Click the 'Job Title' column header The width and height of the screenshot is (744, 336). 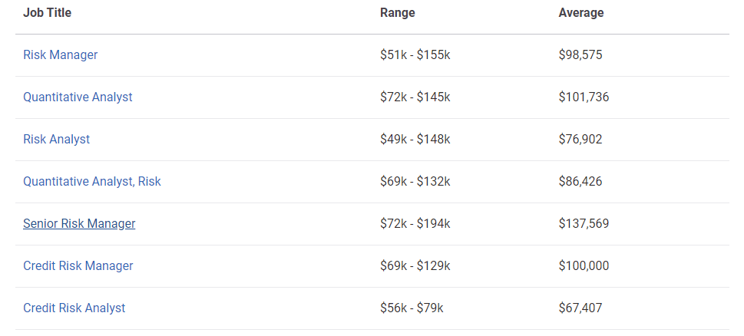pos(47,13)
